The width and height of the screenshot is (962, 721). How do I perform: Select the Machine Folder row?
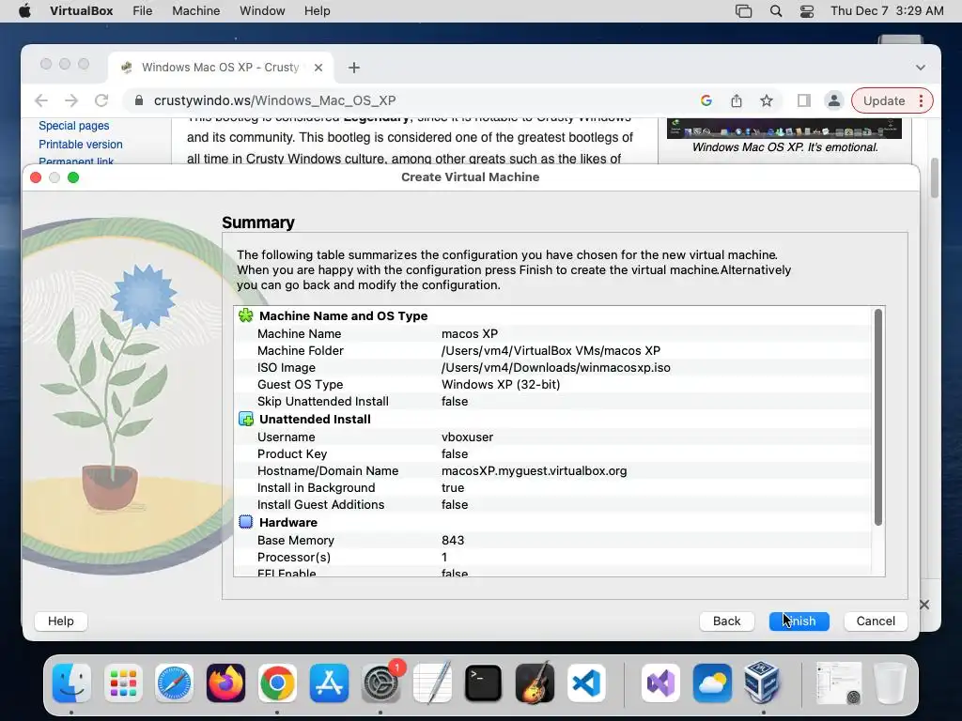(x=552, y=351)
